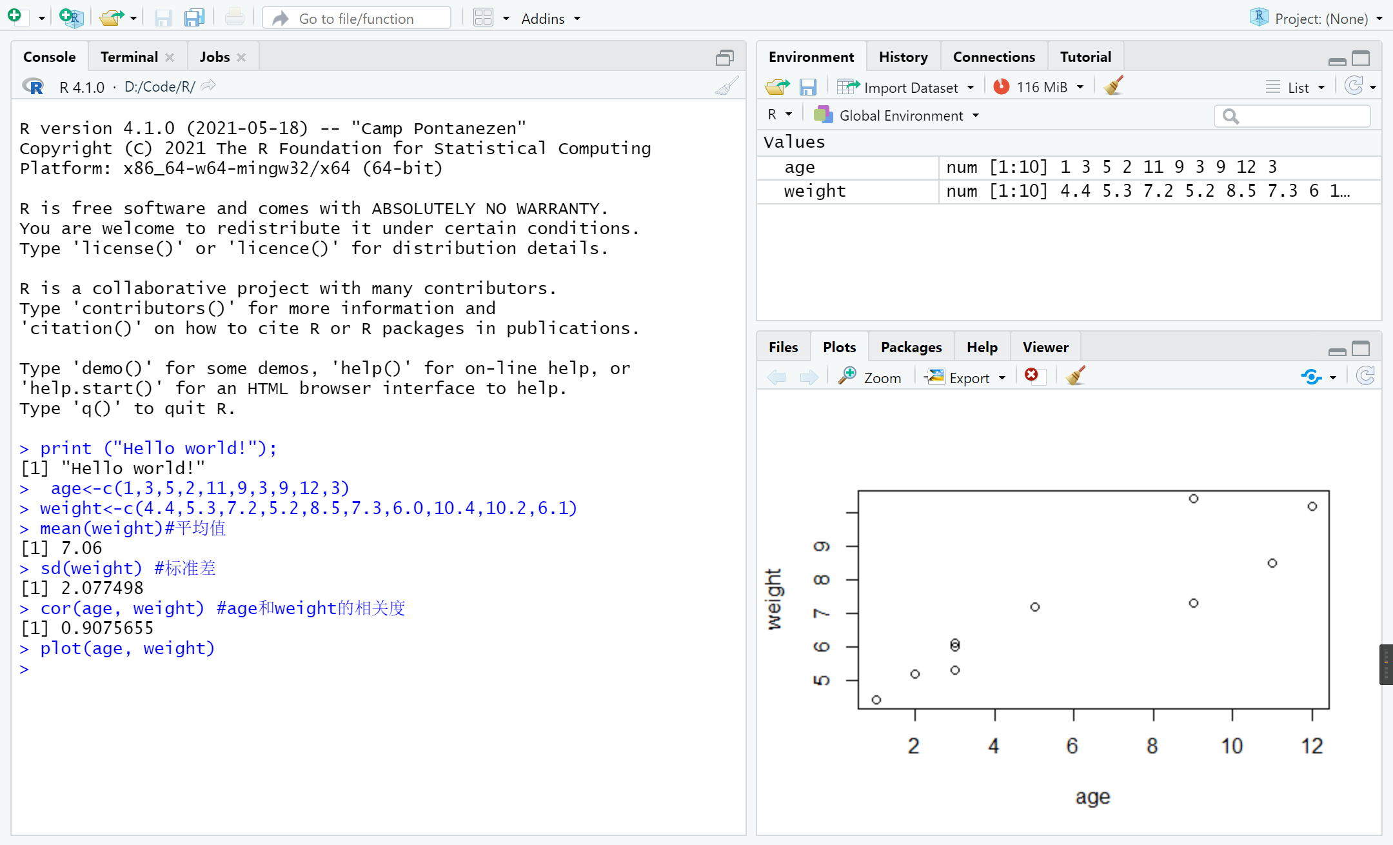Maximize the Plots pane
1393x845 pixels.
click(x=1361, y=348)
